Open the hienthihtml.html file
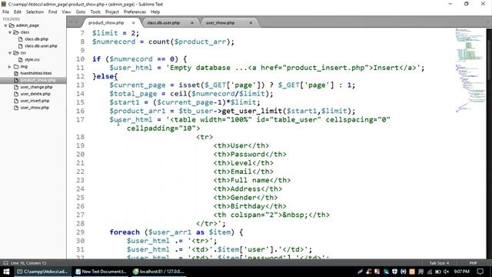492x277 pixels. (x=36, y=73)
